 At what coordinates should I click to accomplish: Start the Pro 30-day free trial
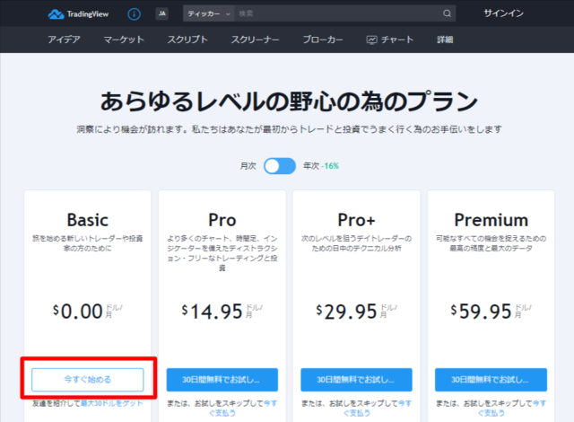click(222, 380)
